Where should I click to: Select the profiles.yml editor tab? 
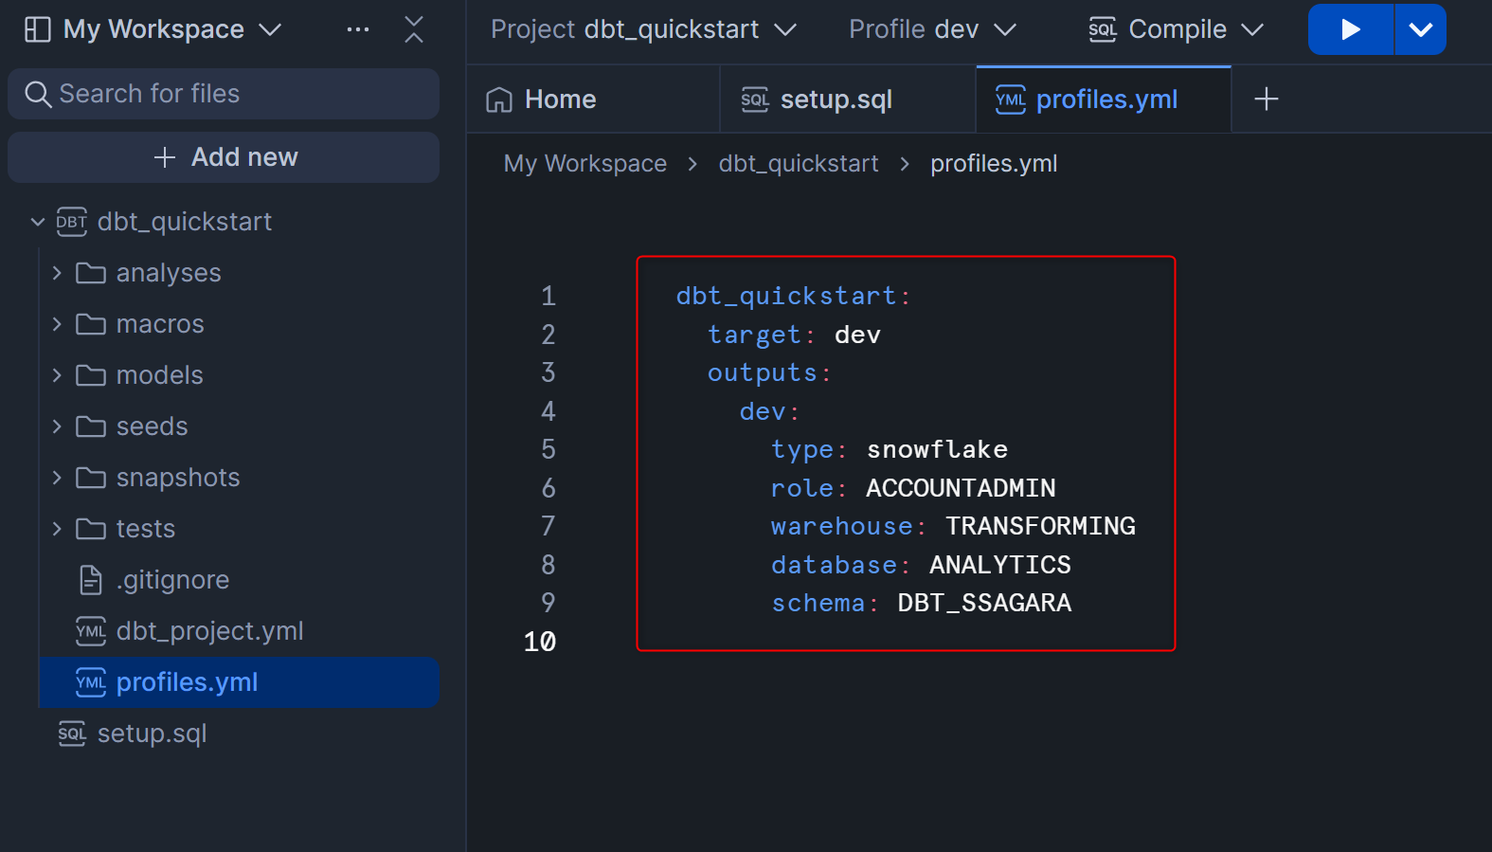tap(1104, 100)
